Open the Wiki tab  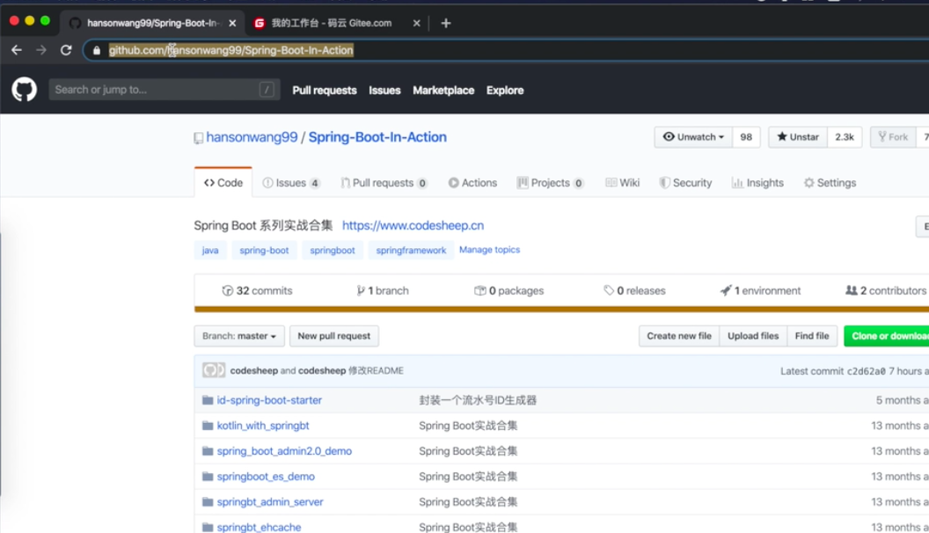(x=623, y=183)
